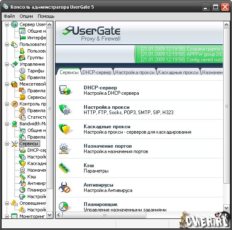Viewport: 232px width, 230px height.
Task: Click the Статистика tree icon
Action: tap(22, 117)
